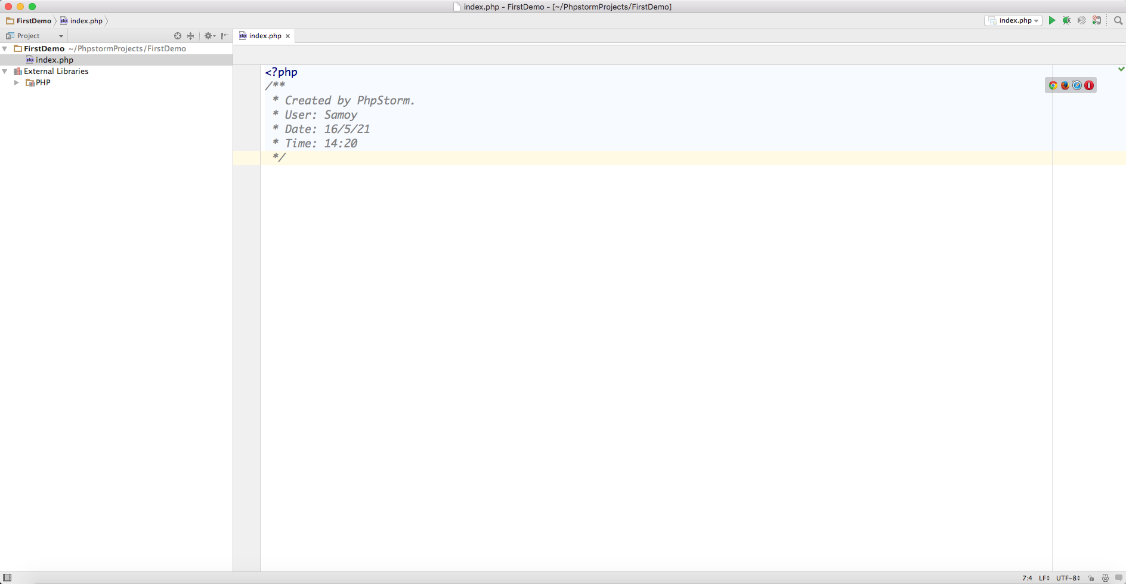Preview file in Safari browser

[1077, 85]
